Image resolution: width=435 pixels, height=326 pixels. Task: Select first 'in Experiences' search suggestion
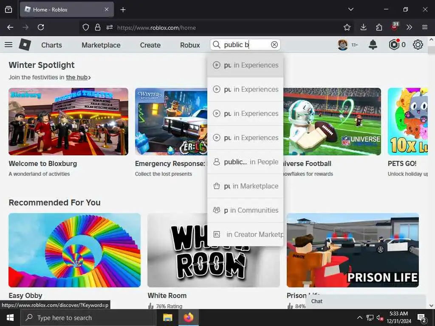pos(245,65)
